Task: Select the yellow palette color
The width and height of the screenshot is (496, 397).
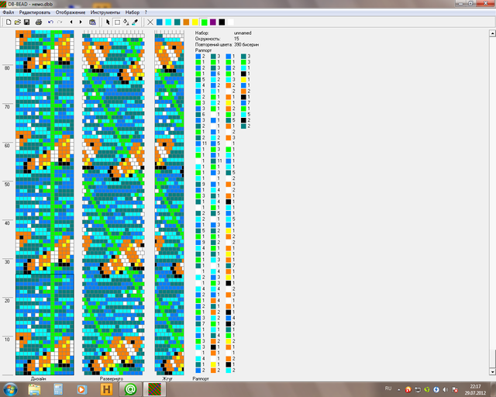Action: click(x=195, y=22)
